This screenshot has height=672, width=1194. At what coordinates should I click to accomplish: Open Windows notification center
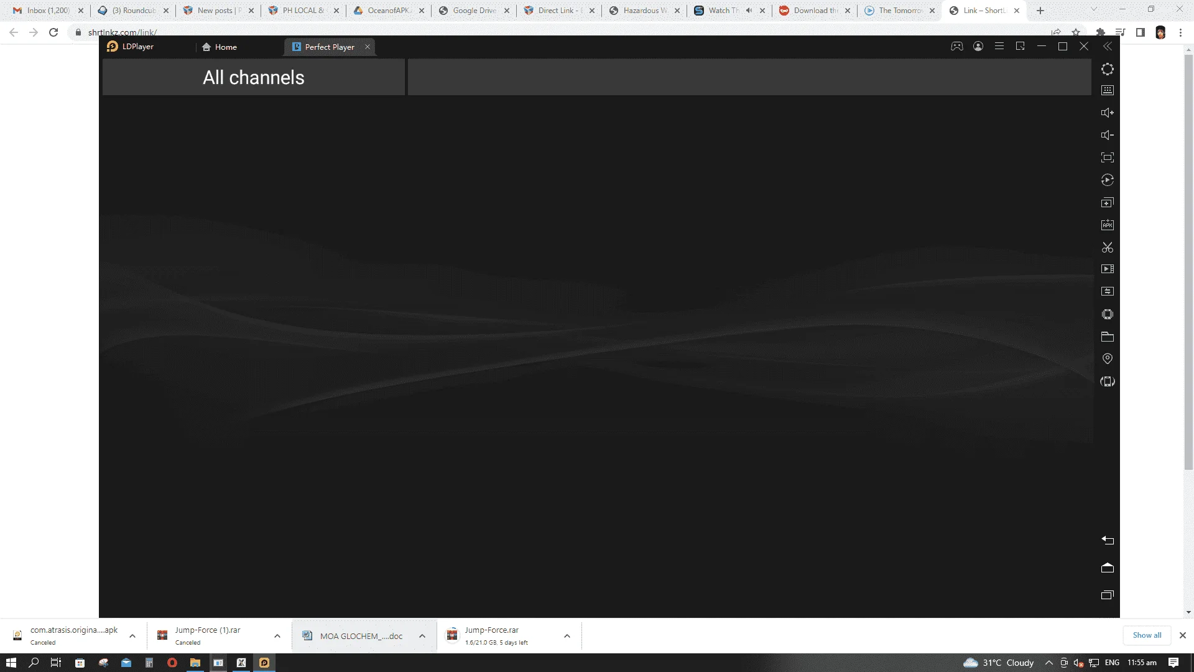pos(1173,663)
